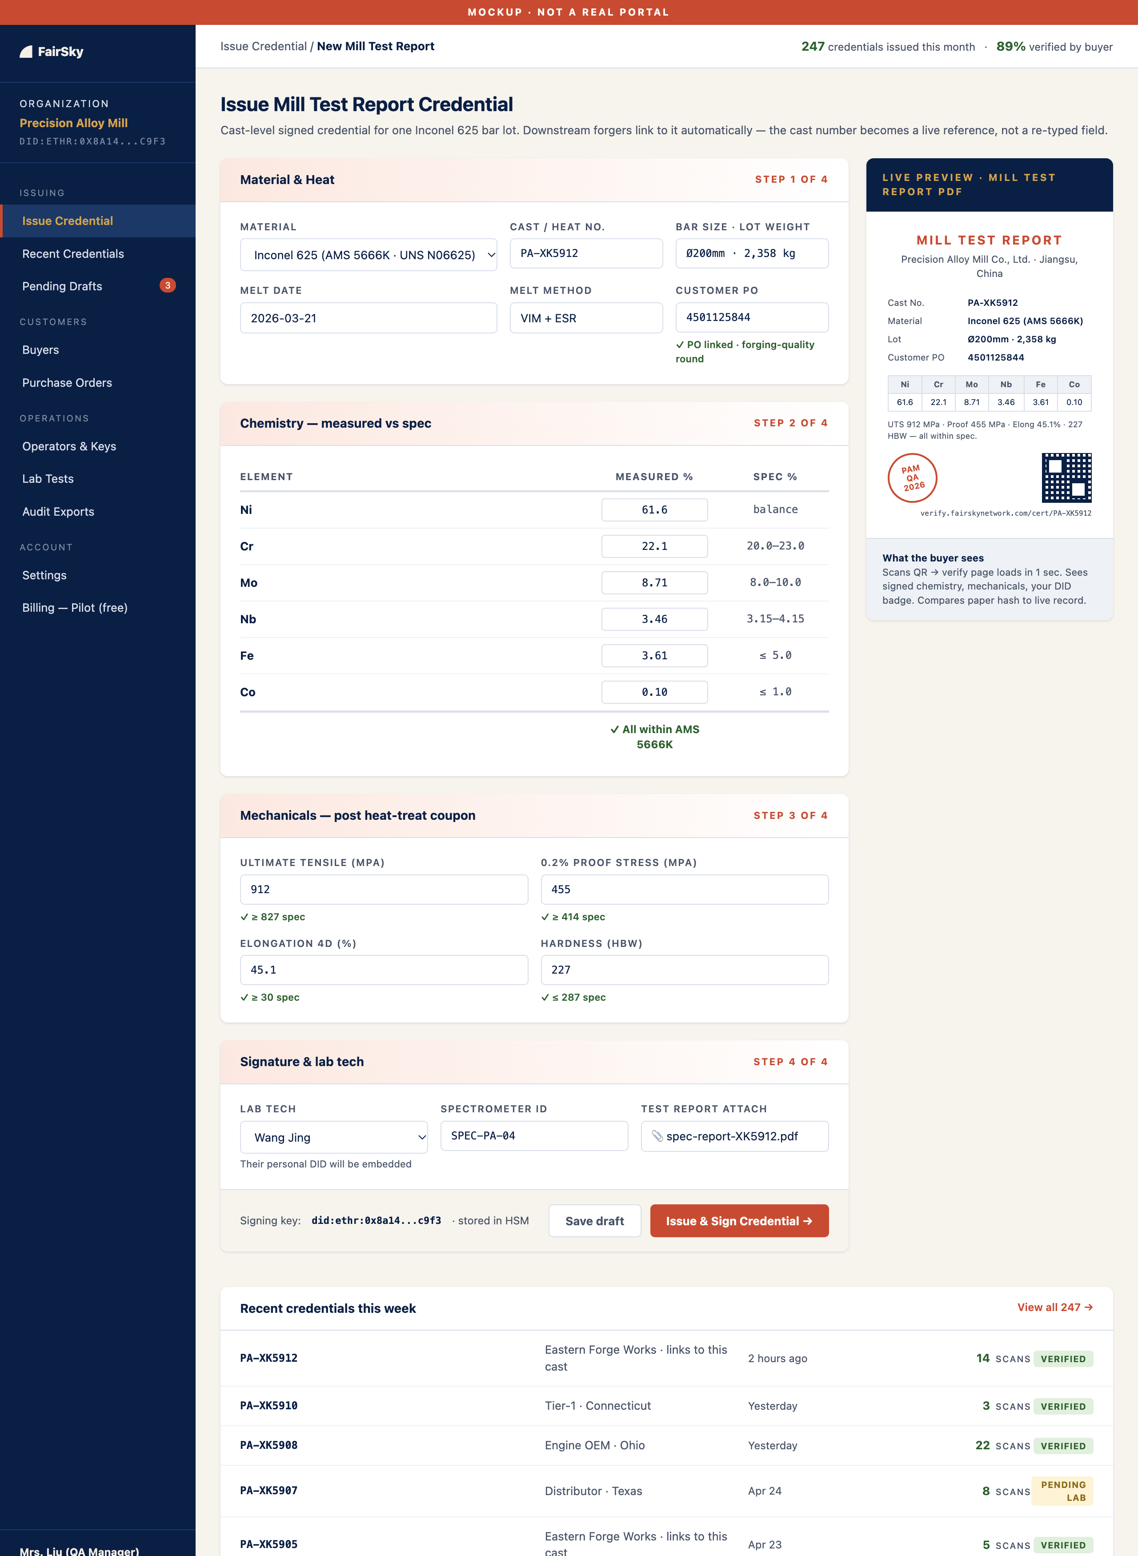
Task: Click the Melt Date field
Action: coord(369,318)
